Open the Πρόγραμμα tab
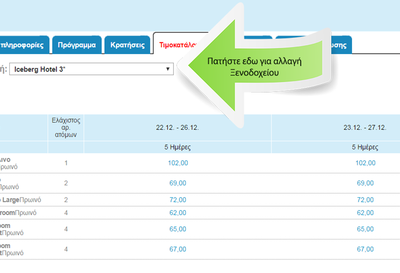Image resolution: width=400 pixels, height=273 pixels. [x=77, y=45]
